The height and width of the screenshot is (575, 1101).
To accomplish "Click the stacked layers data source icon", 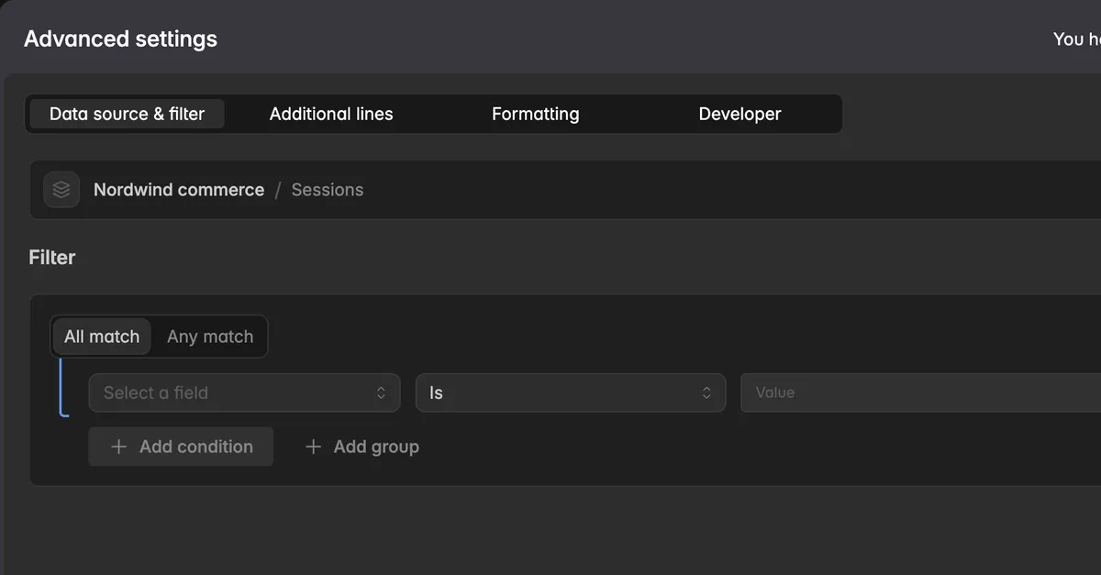I will (x=61, y=190).
